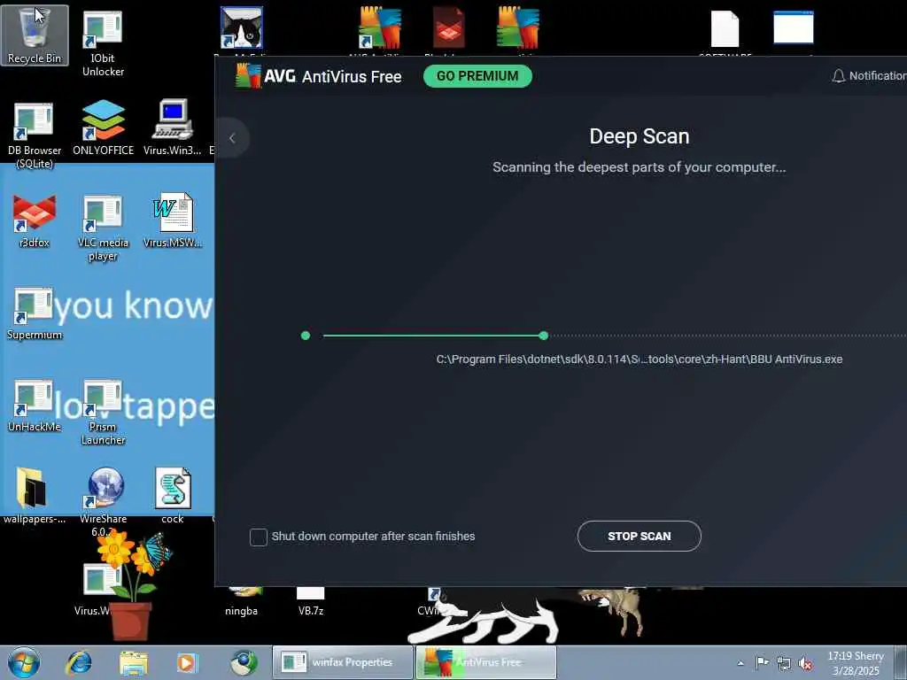
Task: Select the r3dfox desktop shortcut
Action: point(35,220)
